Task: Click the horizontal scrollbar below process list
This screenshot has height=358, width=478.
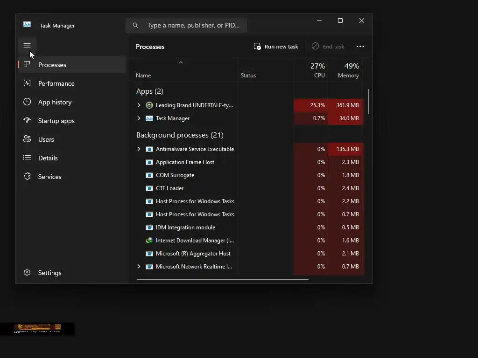Action: [223, 279]
